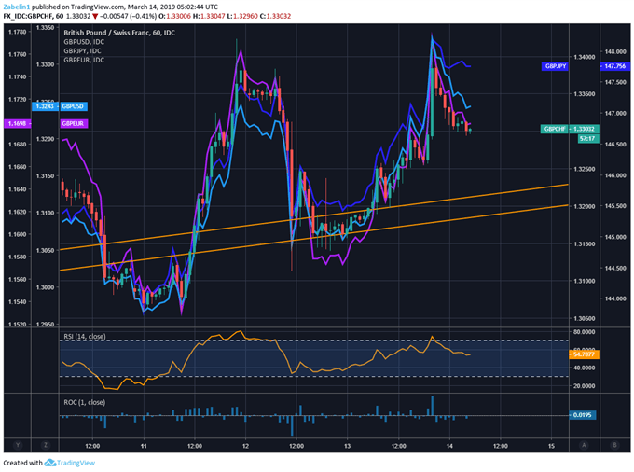Click the 1.30500 value on right axis

point(585,318)
